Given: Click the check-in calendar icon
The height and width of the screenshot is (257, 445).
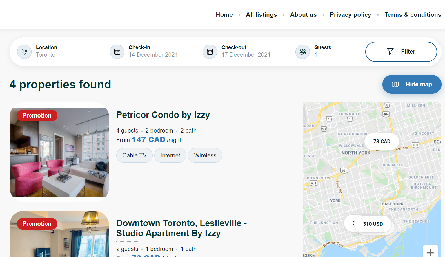Looking at the screenshot, I should pyautogui.click(x=117, y=52).
